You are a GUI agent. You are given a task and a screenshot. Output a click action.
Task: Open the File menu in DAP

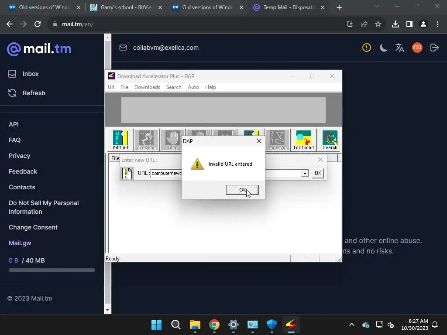(124, 87)
